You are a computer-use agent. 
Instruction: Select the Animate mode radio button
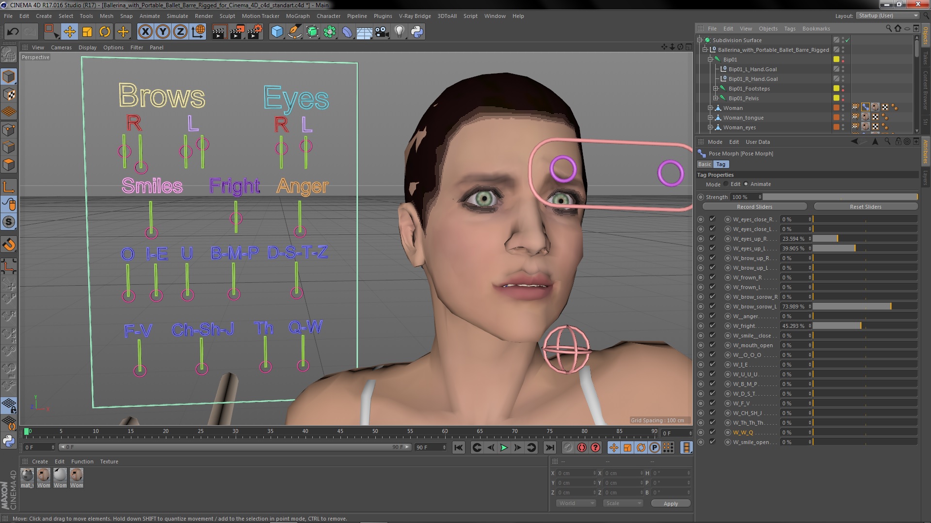(x=746, y=184)
